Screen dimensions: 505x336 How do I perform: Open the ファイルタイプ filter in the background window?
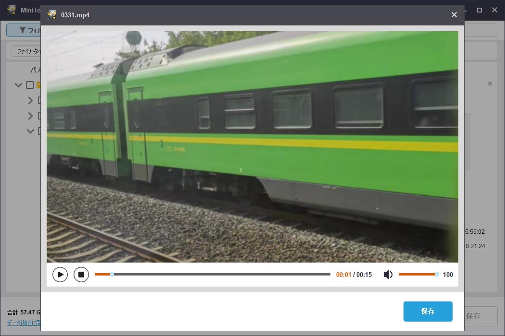[x=26, y=51]
